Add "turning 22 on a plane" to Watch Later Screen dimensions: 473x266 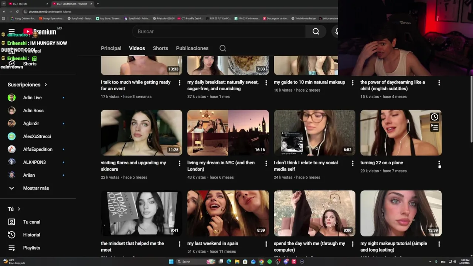pos(435,117)
